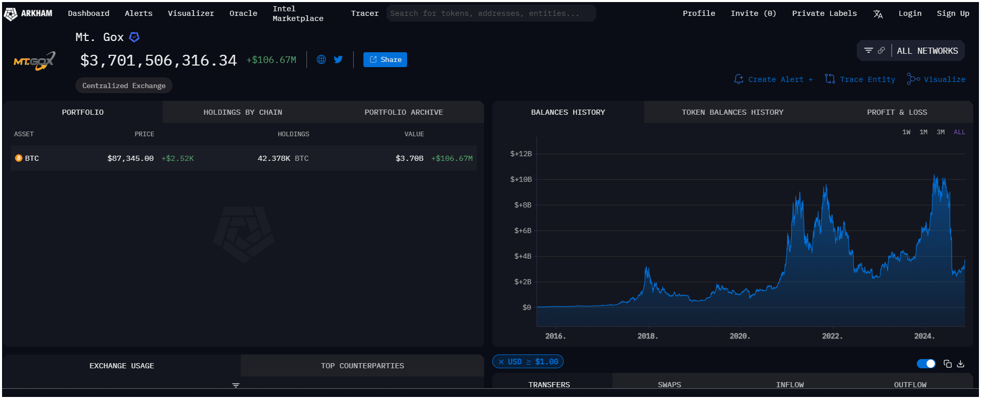This screenshot has width=981, height=399.
Task: Switch to Profit & Loss tab
Action: (x=897, y=112)
